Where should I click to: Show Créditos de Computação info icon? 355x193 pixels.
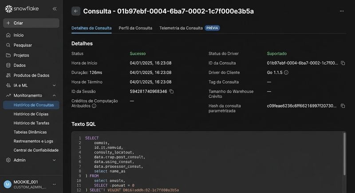[94, 106]
